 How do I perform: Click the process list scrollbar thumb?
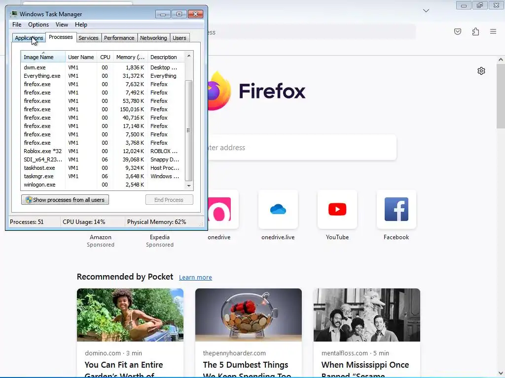click(x=189, y=130)
